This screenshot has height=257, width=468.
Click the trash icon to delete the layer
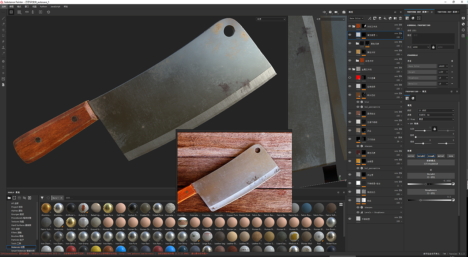(x=400, y=18)
